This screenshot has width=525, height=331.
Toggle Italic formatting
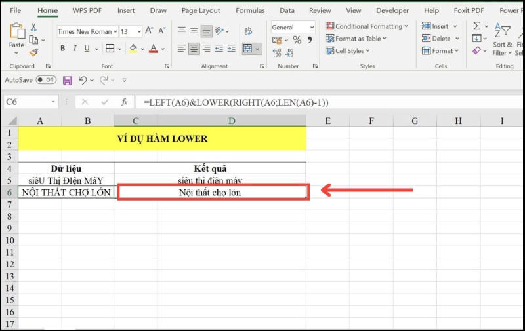(x=75, y=49)
